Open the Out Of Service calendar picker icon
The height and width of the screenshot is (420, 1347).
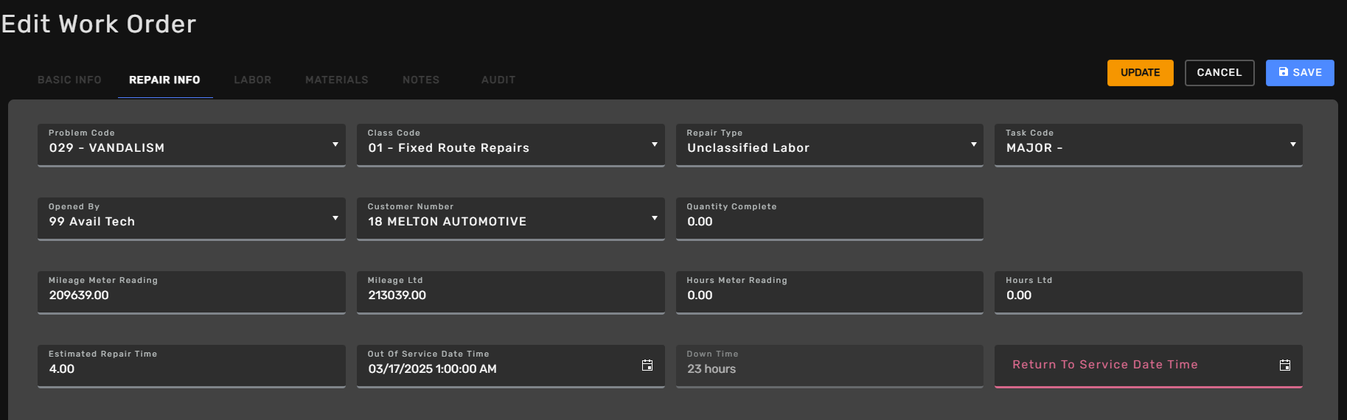pyautogui.click(x=647, y=365)
